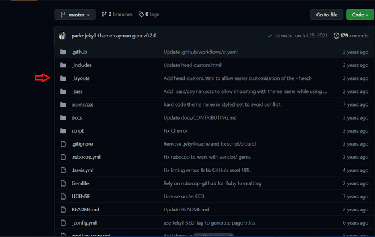This screenshot has height=237, width=375.
Task: Open the _includes folder
Action: (82, 65)
